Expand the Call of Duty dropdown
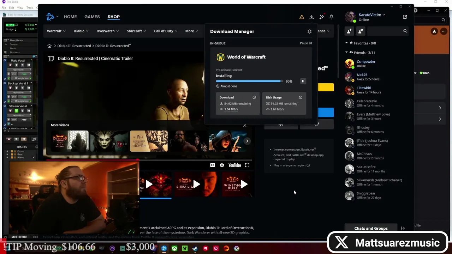This screenshot has width=452, height=254. pos(166,31)
